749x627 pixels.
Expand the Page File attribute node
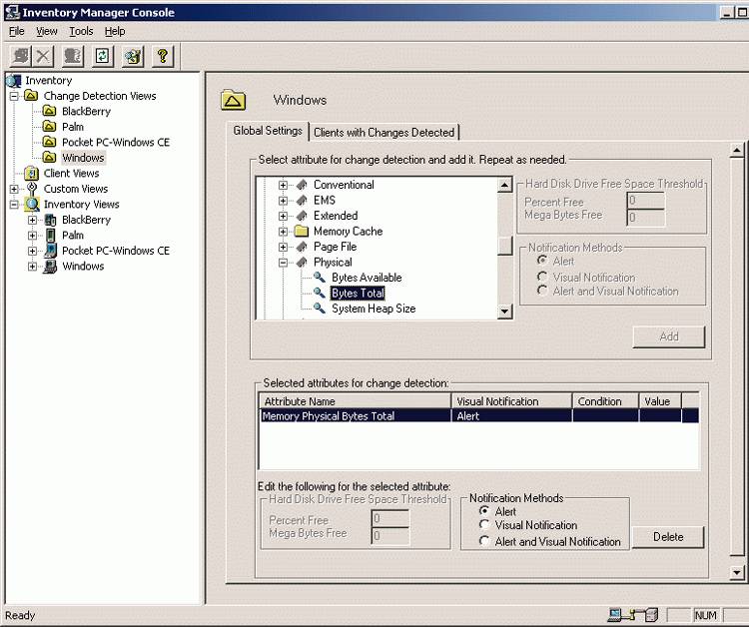pyautogui.click(x=283, y=247)
